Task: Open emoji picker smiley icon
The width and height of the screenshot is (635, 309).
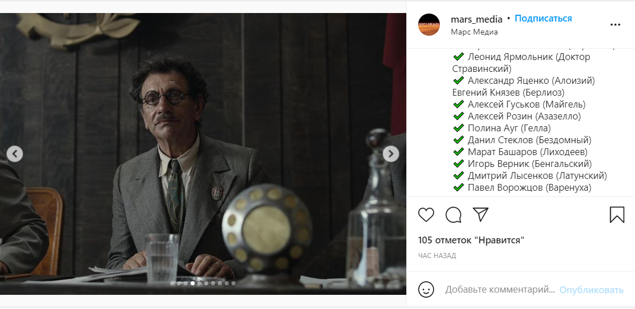Action: pos(426,290)
